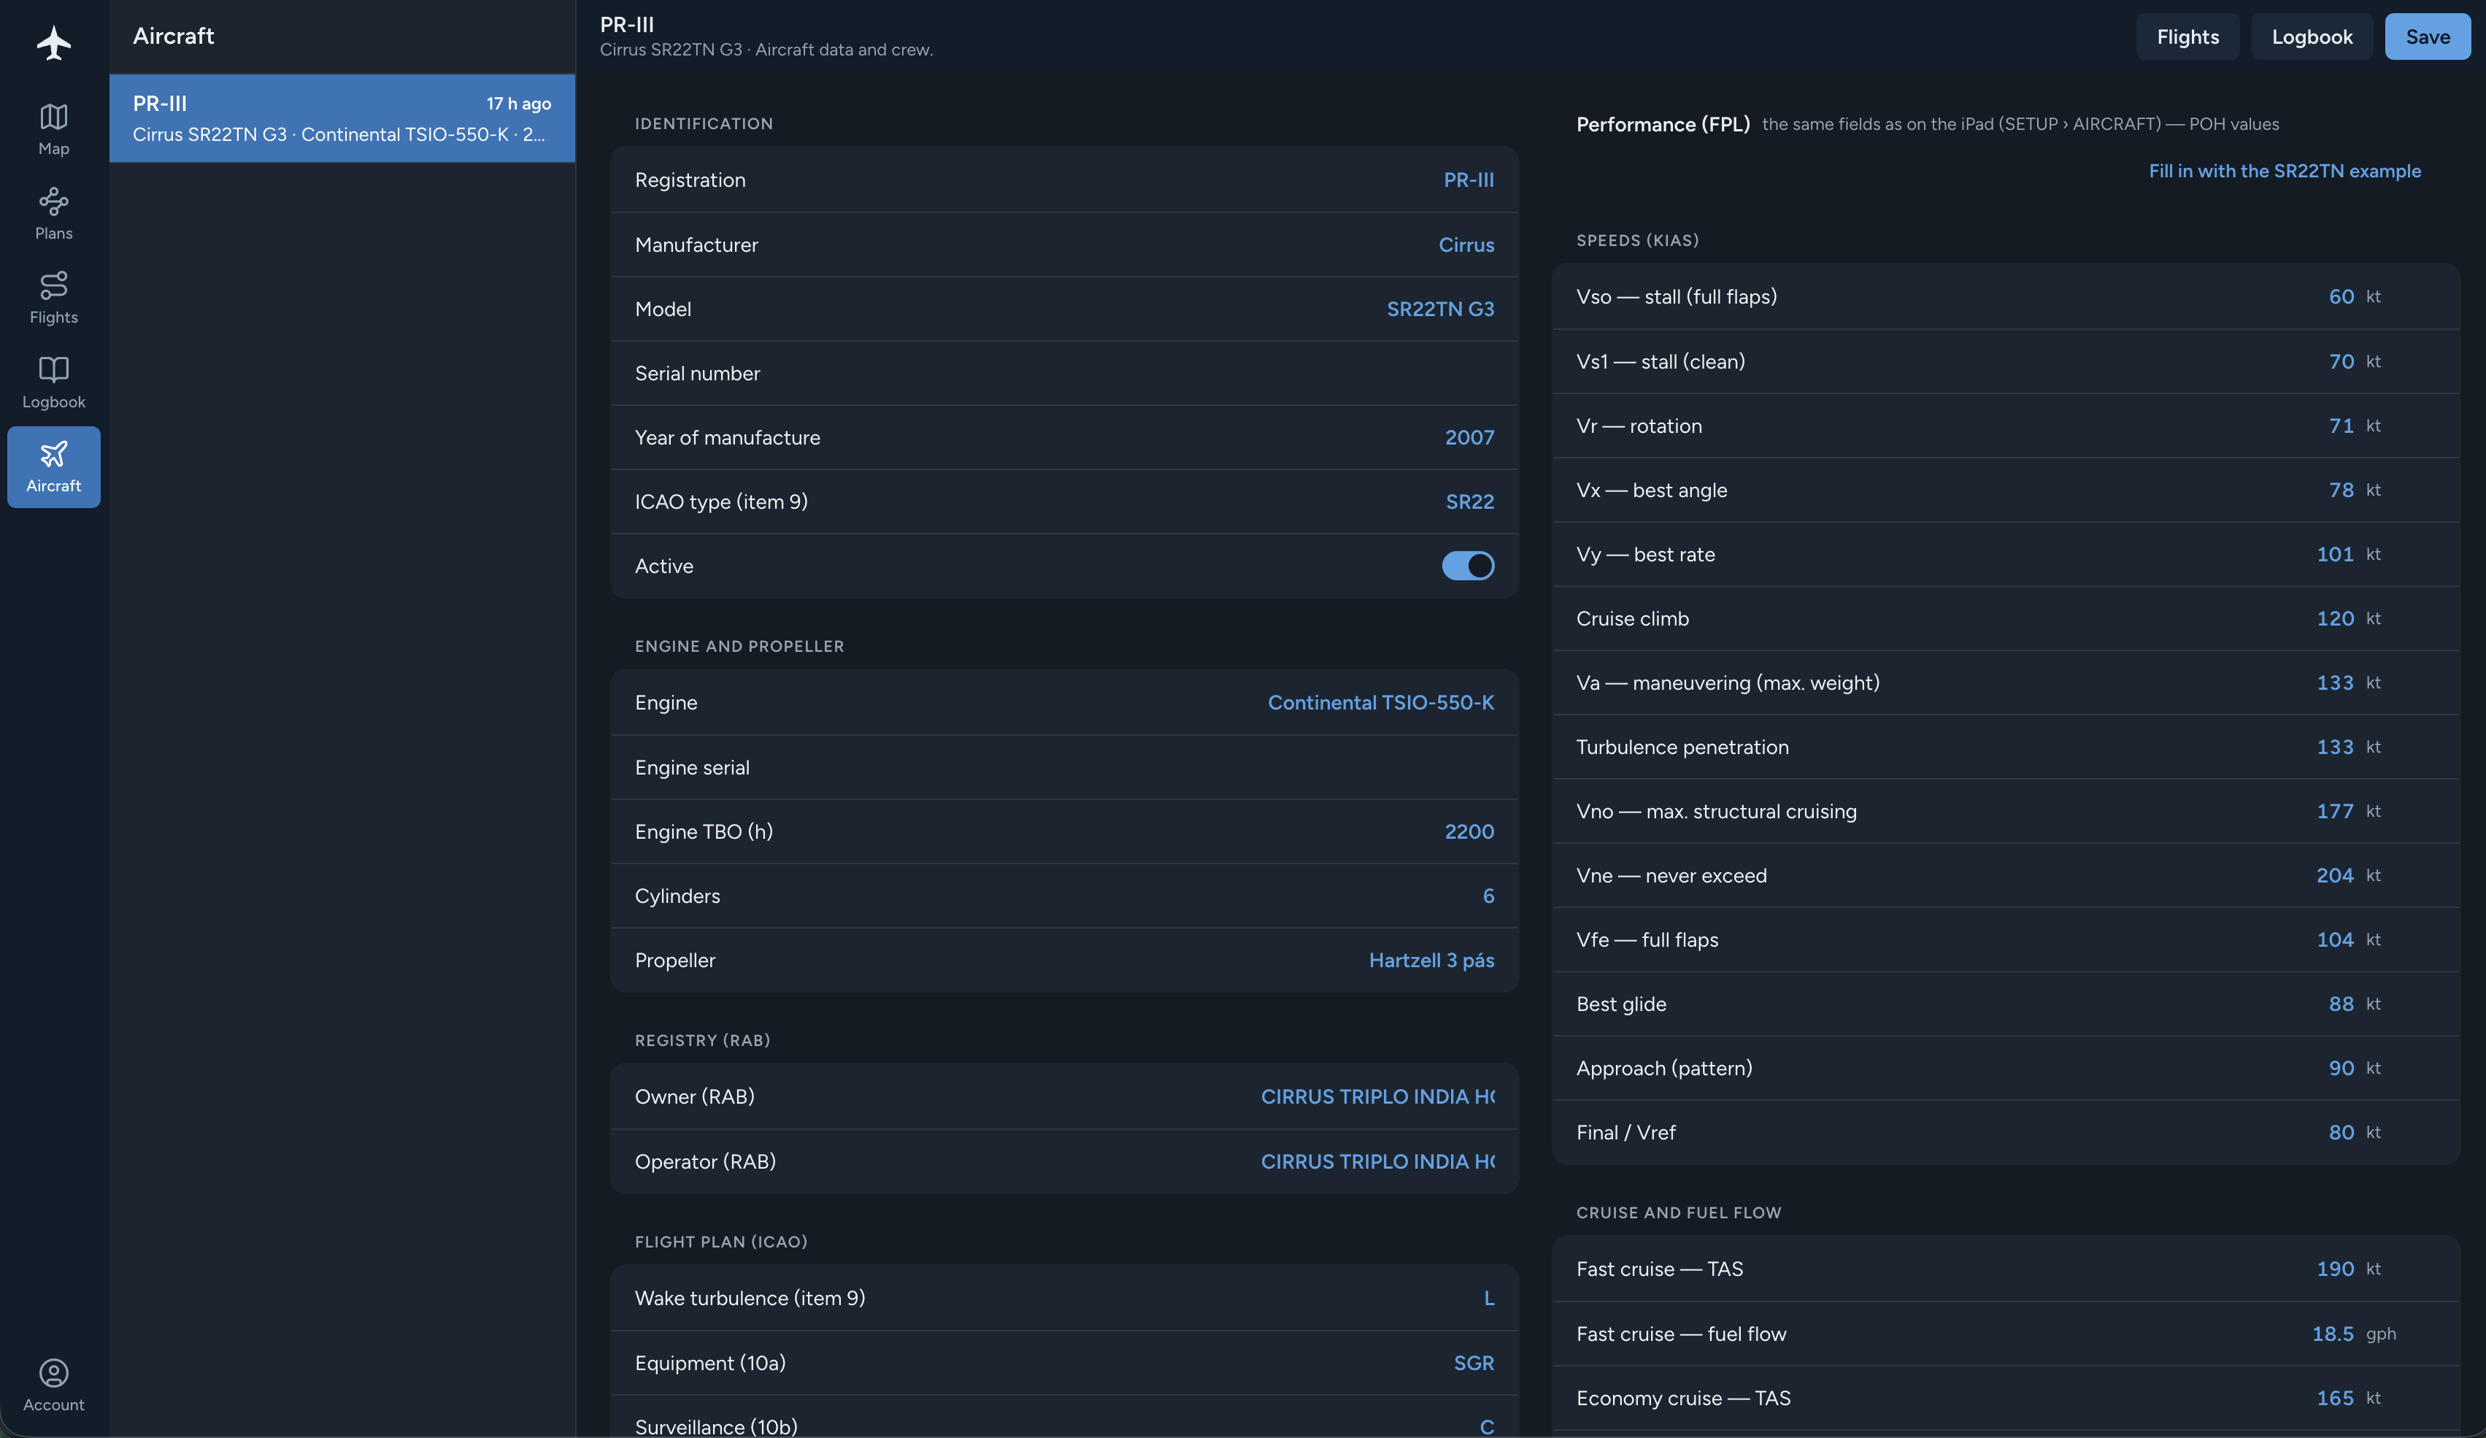Go to Flights in the sidebar
This screenshot has width=2486, height=1438.
53,298
